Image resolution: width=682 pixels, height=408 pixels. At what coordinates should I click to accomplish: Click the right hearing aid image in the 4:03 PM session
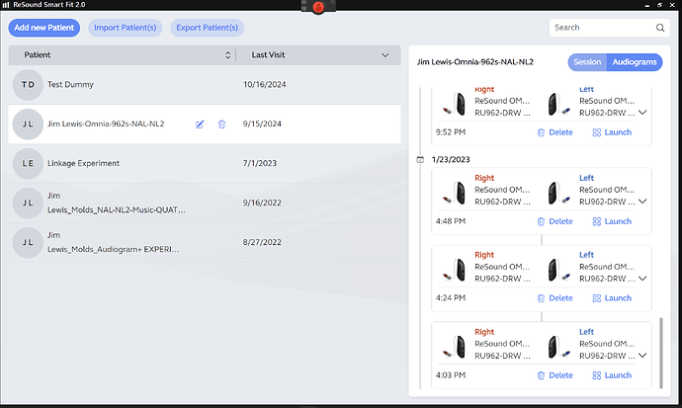455,347
